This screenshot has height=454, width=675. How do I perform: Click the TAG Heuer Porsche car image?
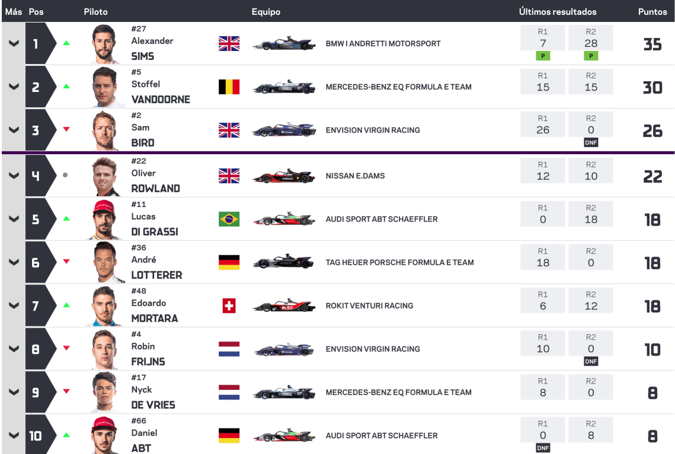[284, 263]
